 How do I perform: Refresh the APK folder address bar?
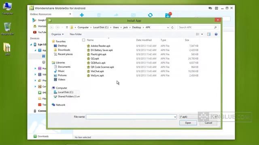[x=172, y=27]
